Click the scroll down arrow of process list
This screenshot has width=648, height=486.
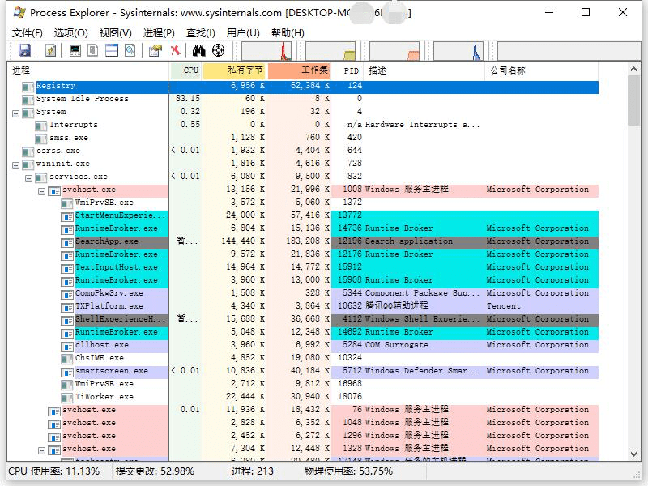click(633, 454)
